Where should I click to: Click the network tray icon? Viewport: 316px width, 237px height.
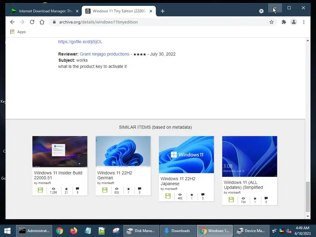pos(274,231)
